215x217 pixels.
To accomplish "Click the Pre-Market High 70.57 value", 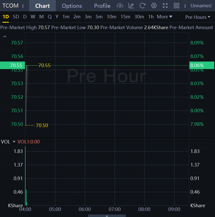I will (44, 28).
